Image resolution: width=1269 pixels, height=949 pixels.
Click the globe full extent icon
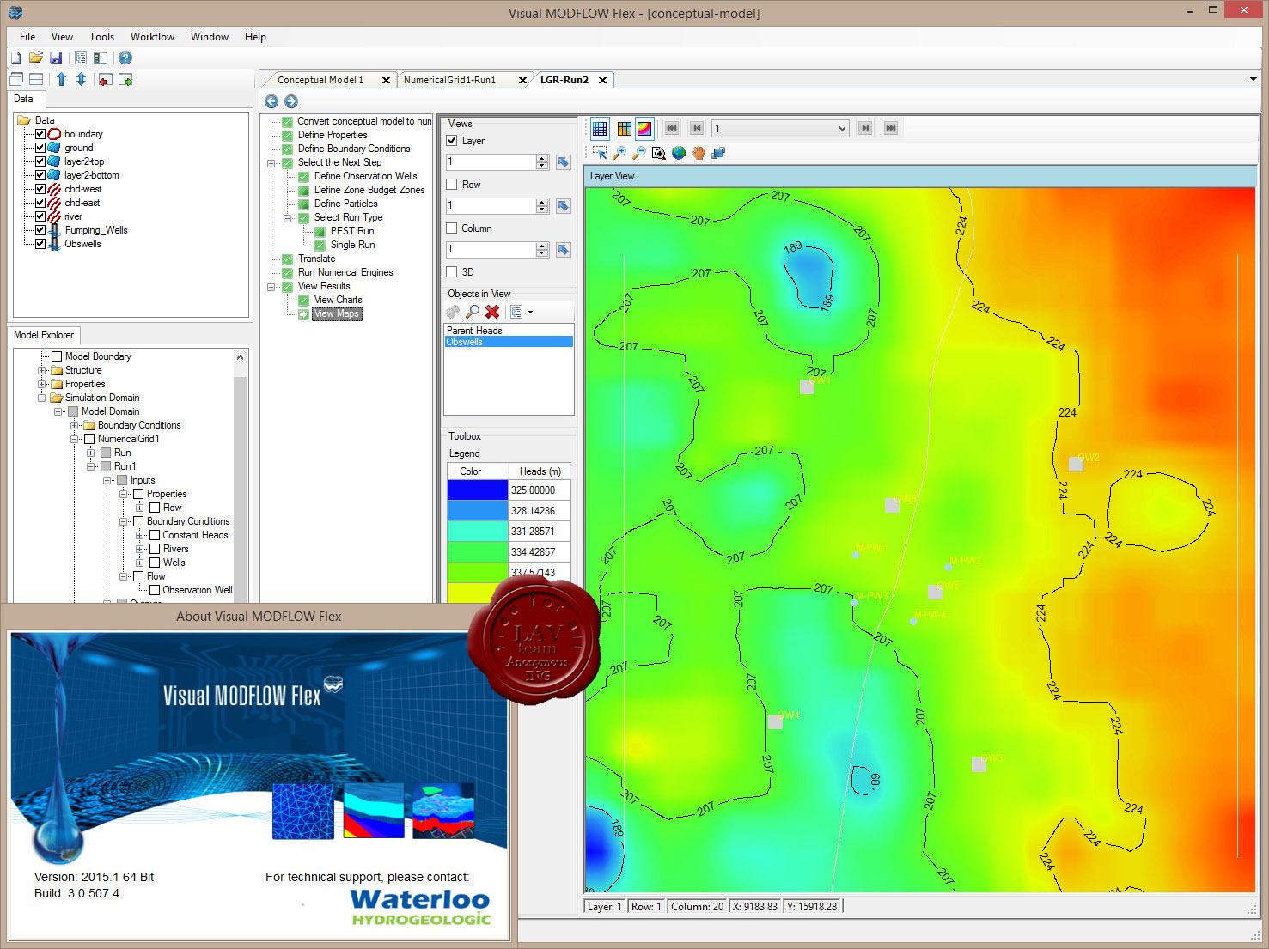point(679,153)
